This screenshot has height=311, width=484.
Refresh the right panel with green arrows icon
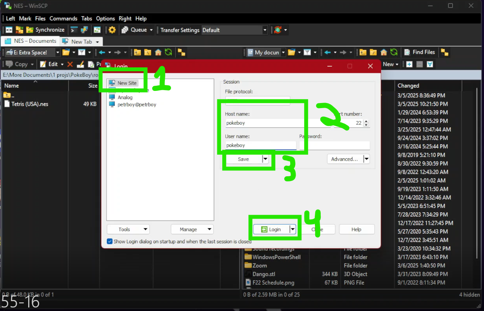coord(394,52)
